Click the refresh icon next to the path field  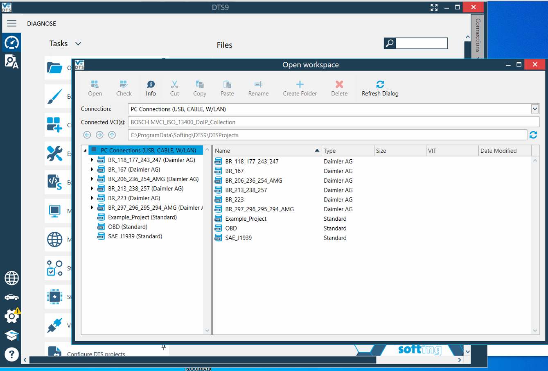pos(533,135)
